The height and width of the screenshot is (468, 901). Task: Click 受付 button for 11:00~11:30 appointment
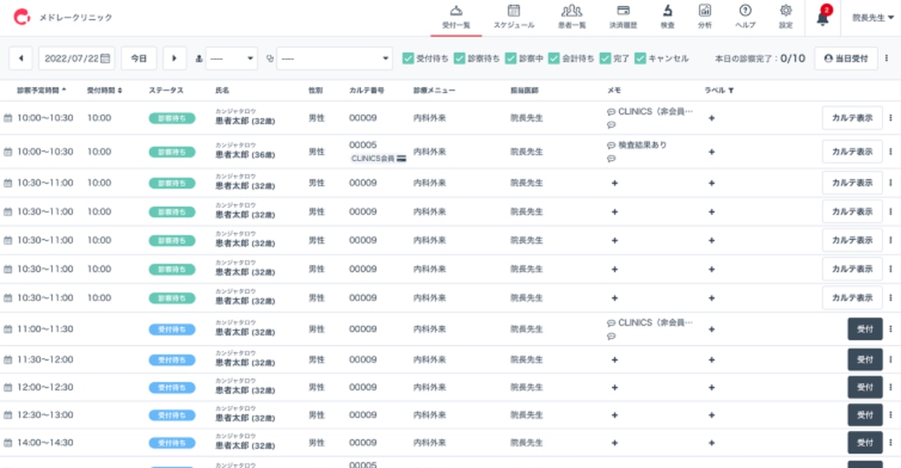click(864, 329)
